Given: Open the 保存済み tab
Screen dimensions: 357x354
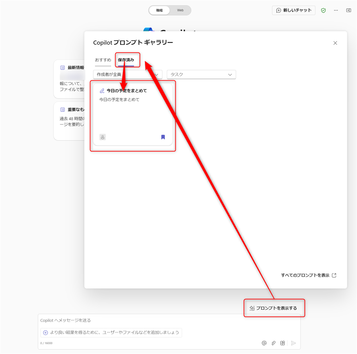Looking at the screenshot, I should point(126,60).
